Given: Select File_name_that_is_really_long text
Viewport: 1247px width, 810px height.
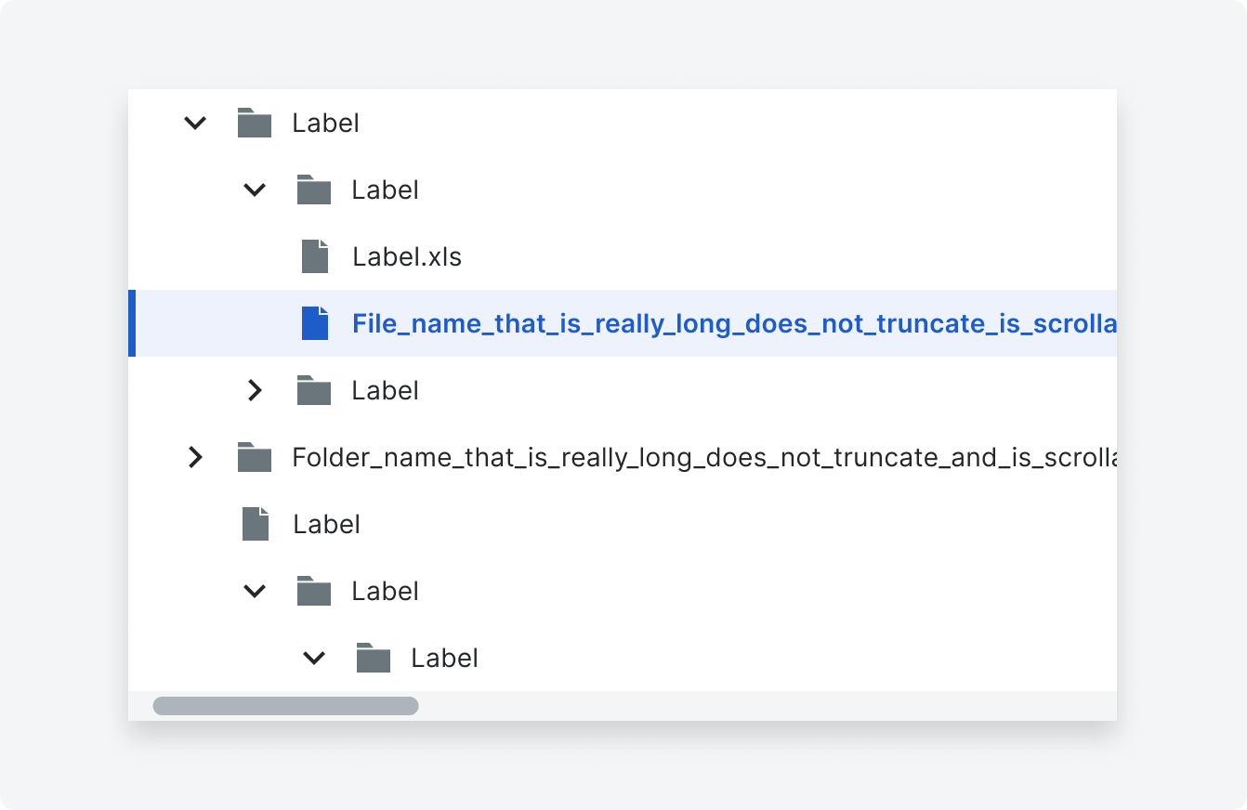Looking at the screenshot, I should point(734,323).
